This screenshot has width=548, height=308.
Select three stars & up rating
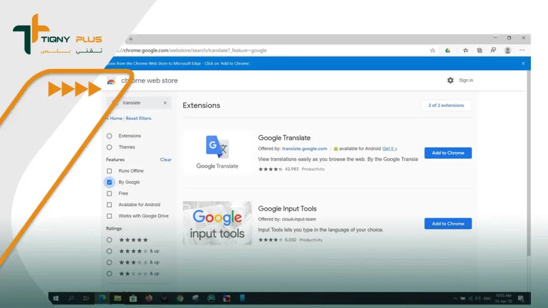[109, 263]
